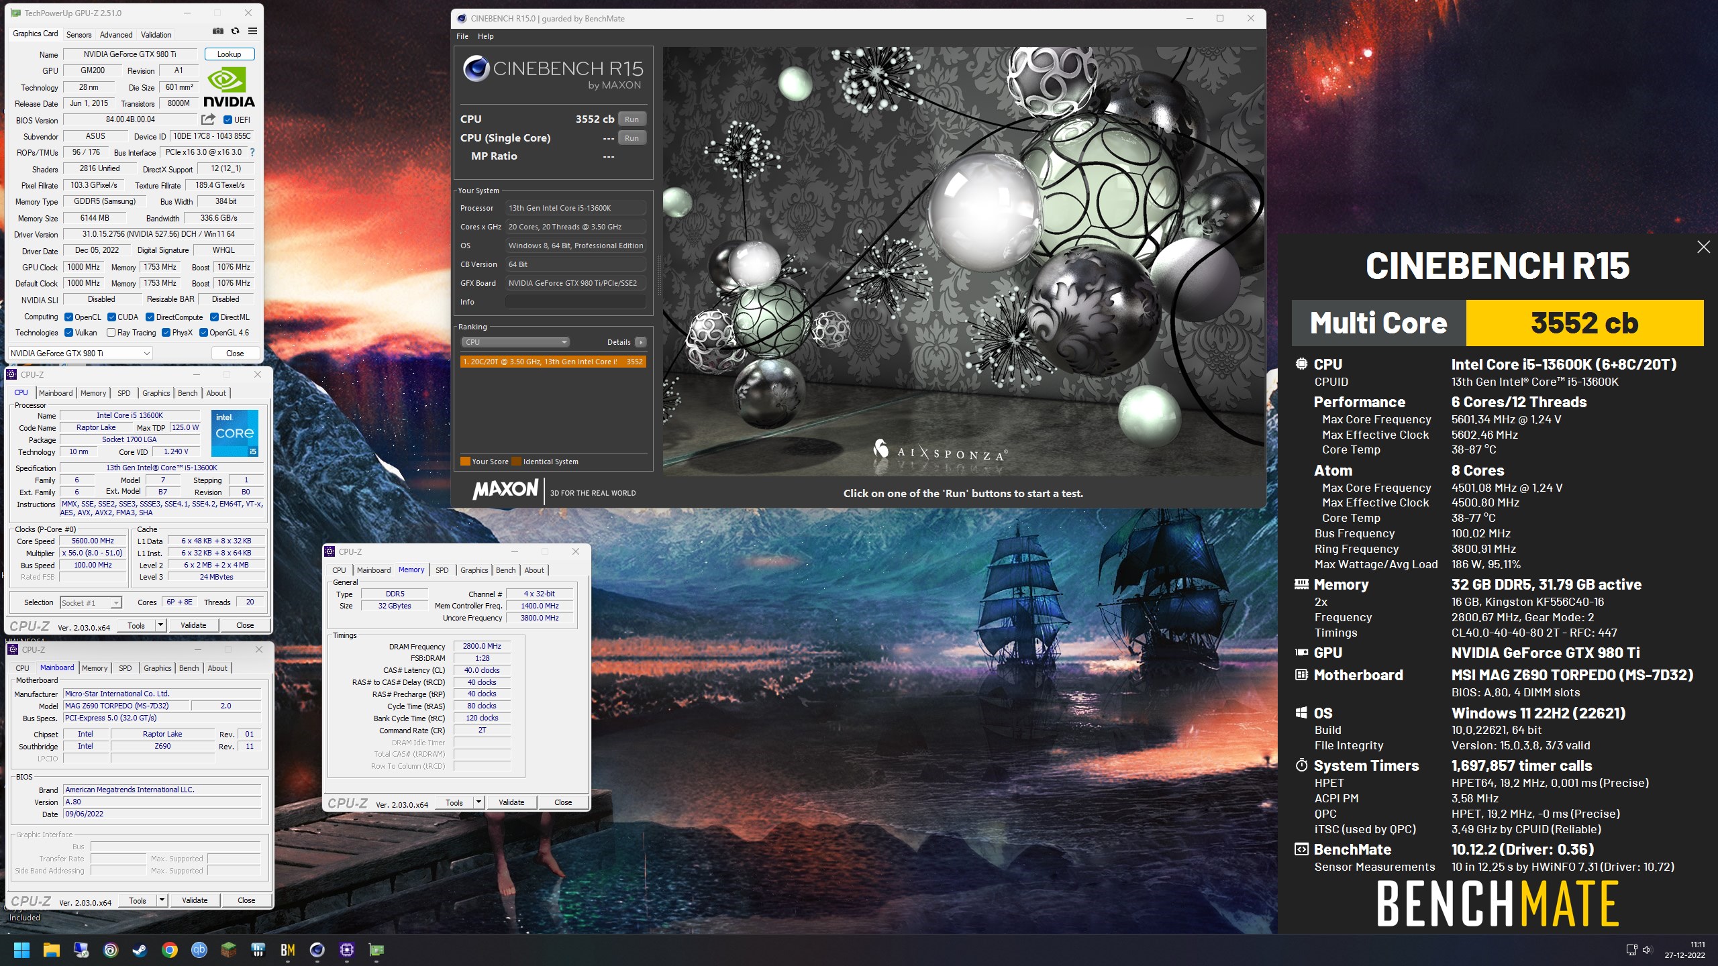Open the GPU selector dropdown in GPU-Z
Viewport: 1718px width, 966px height.
click(81, 354)
